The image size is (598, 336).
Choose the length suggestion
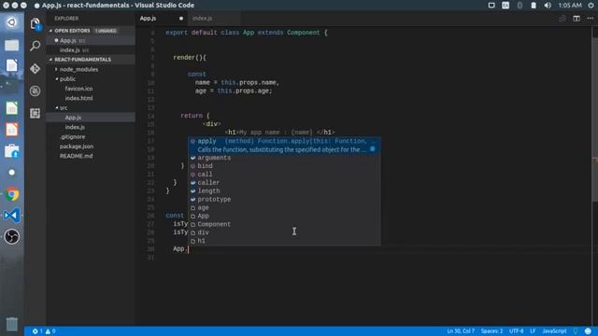point(284,191)
